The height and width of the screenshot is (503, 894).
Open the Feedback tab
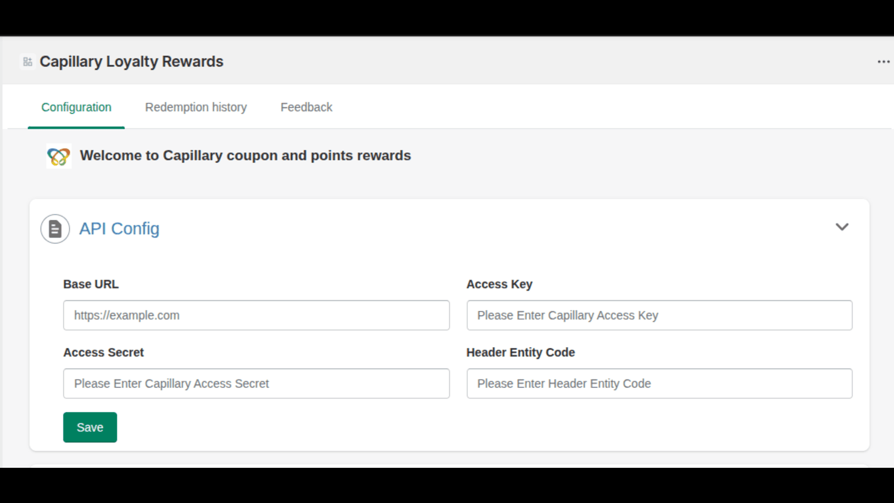306,107
